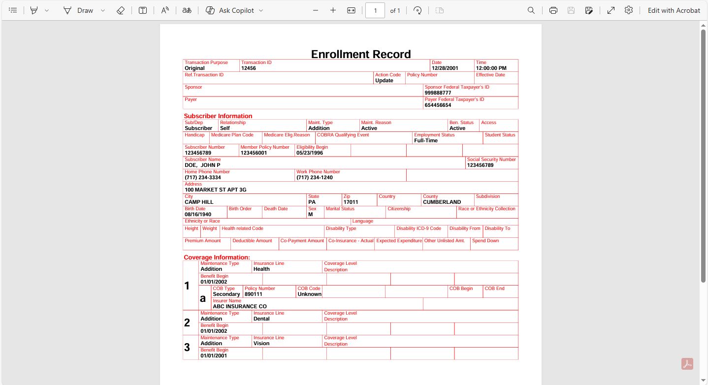Image resolution: width=708 pixels, height=385 pixels.
Task: Click the date 12/28/2001
Action: click(445, 68)
